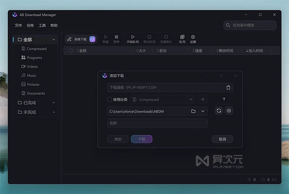Screen dimensions: 289x194
Task: Open the 工具 menu
Action: click(42, 26)
